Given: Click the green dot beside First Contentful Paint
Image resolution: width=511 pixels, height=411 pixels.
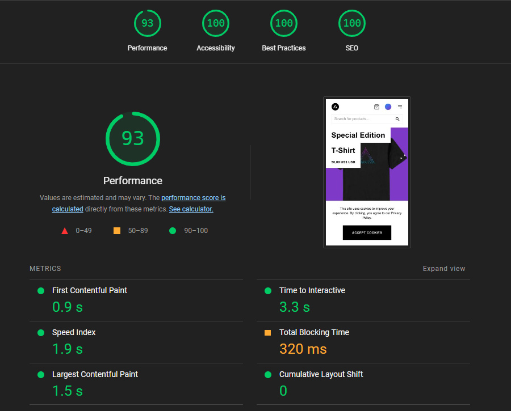Looking at the screenshot, I should (41, 291).
